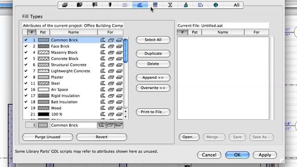This screenshot has height=167, width=297.
Task: Edit the Common Brick name field
Action: click(x=73, y=125)
